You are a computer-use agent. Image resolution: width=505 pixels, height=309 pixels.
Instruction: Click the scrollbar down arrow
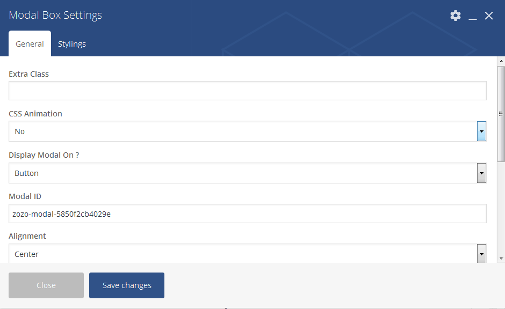501,259
